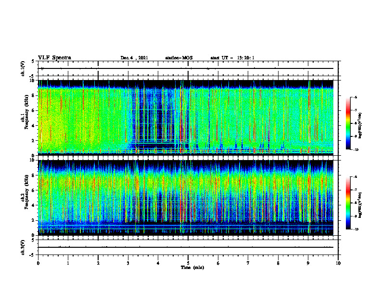Click the "-6" value on ch.1 color bar

[x=355, y=97]
